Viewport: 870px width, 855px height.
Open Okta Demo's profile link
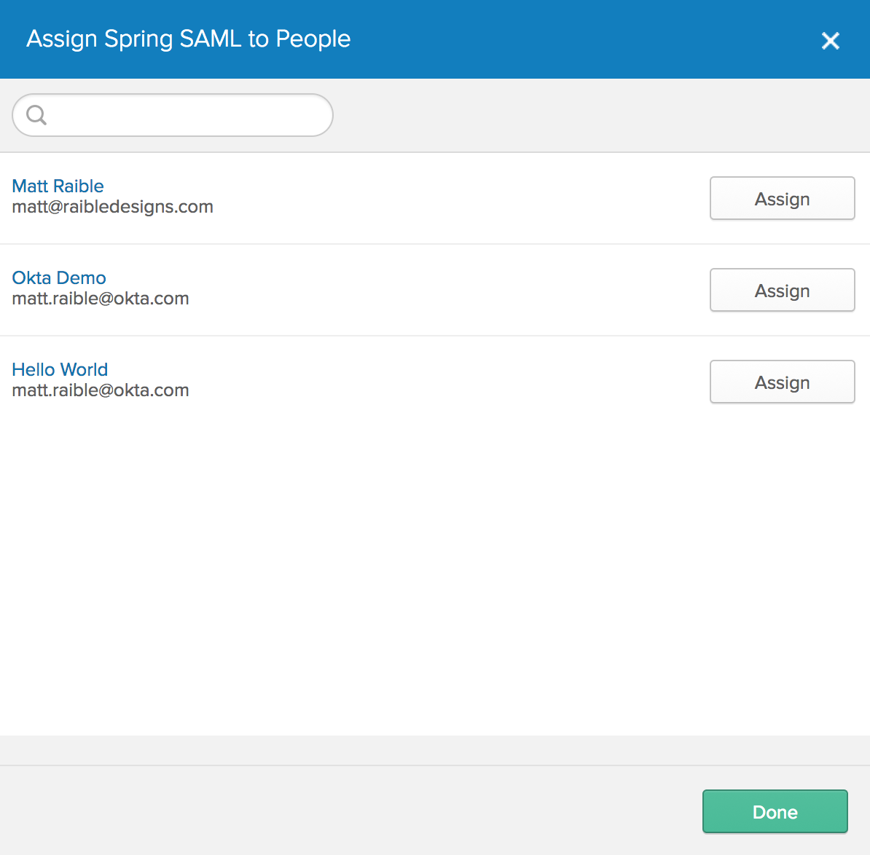58,277
